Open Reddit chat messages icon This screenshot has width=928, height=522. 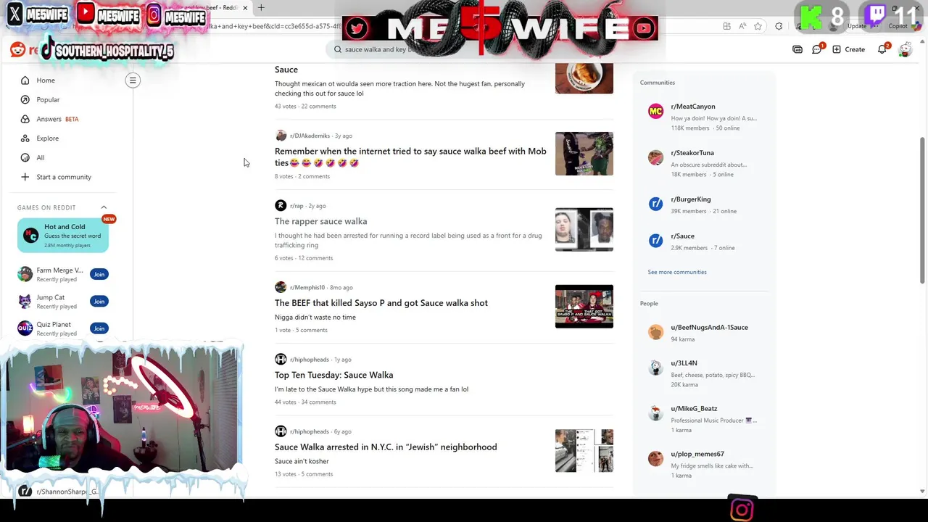coord(817,49)
